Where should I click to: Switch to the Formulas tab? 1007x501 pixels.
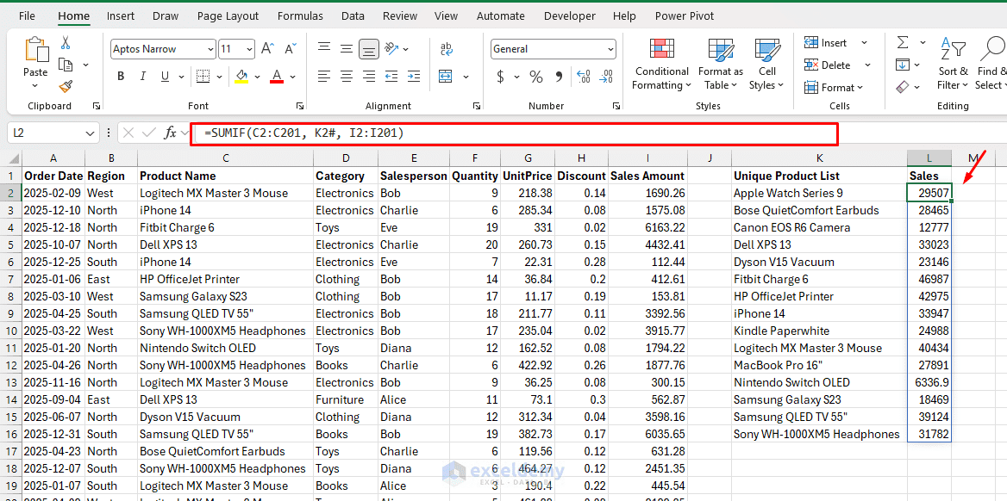pyautogui.click(x=301, y=16)
